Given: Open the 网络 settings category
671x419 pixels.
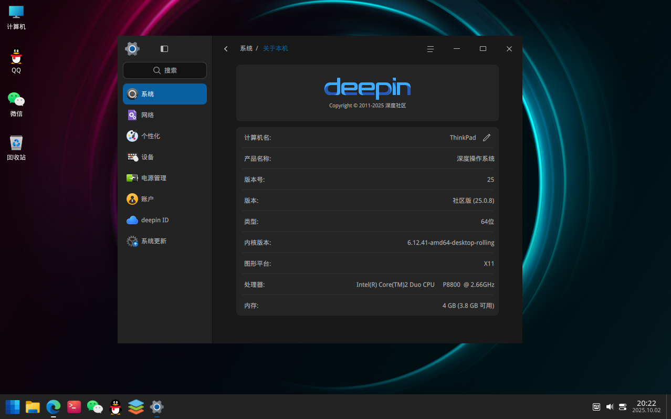Looking at the screenshot, I should click(x=165, y=115).
